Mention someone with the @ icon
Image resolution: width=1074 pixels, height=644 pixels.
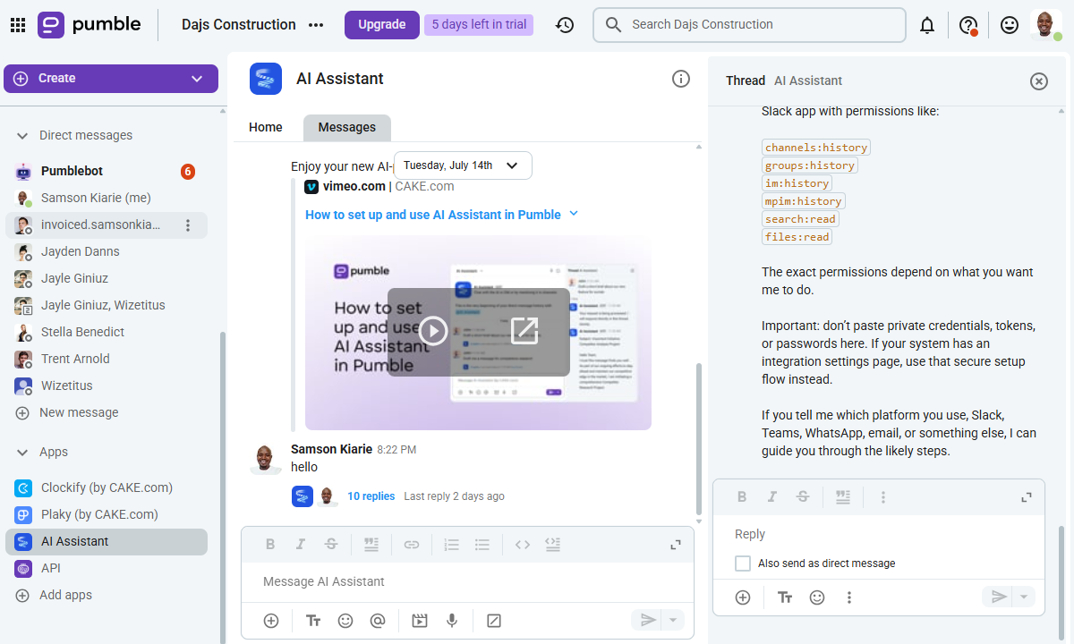point(378,620)
